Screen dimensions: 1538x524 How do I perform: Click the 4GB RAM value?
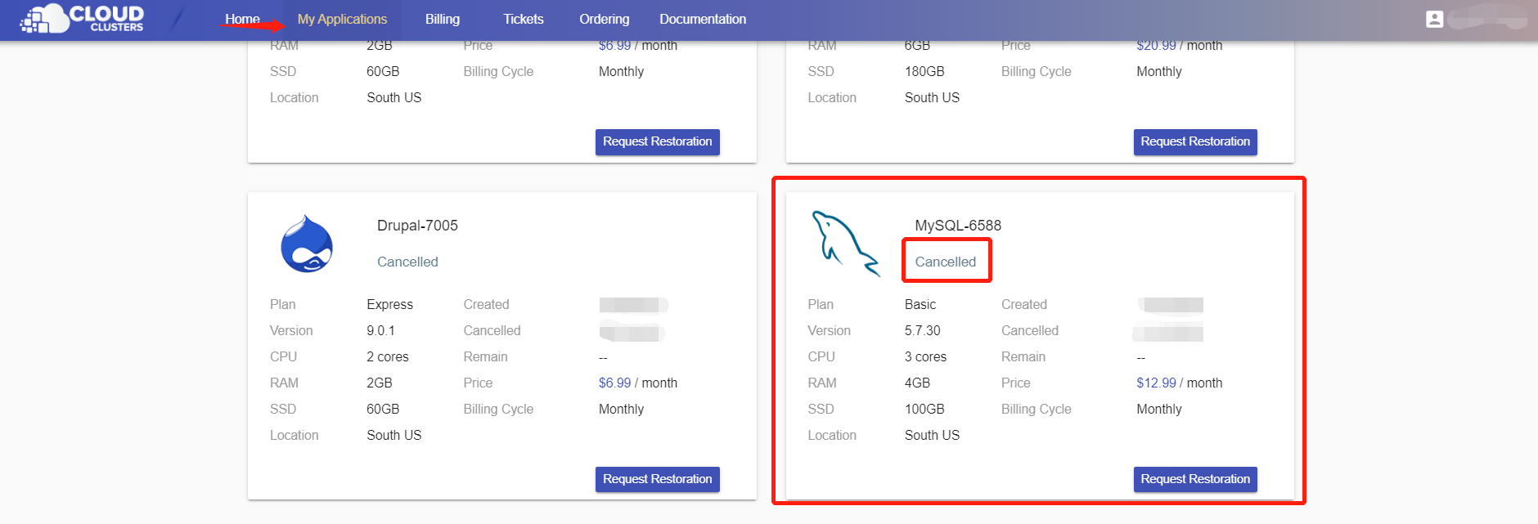(x=917, y=383)
